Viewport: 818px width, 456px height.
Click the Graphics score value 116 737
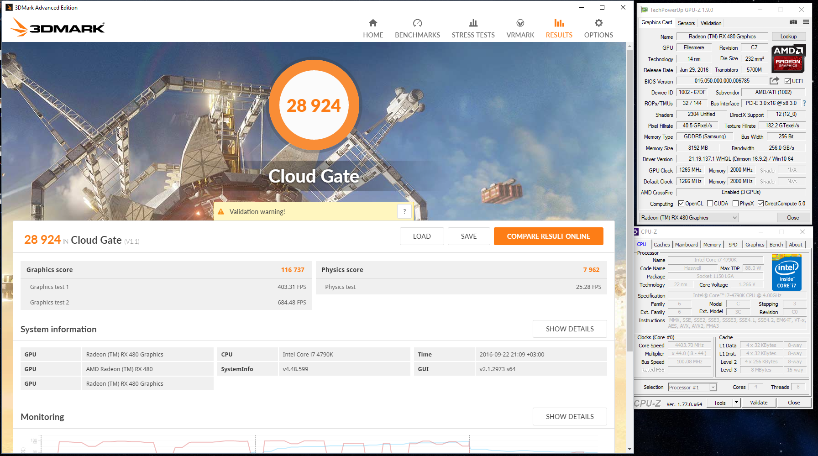click(293, 270)
